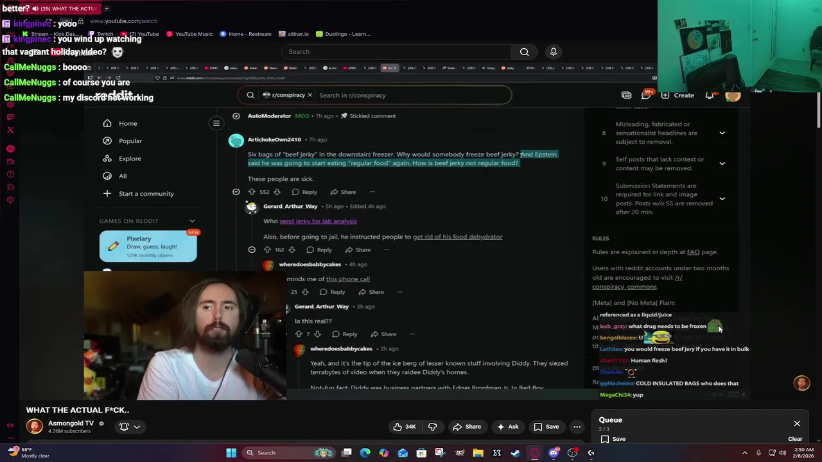
Task: Save the video using Save button
Action: pyautogui.click(x=547, y=427)
